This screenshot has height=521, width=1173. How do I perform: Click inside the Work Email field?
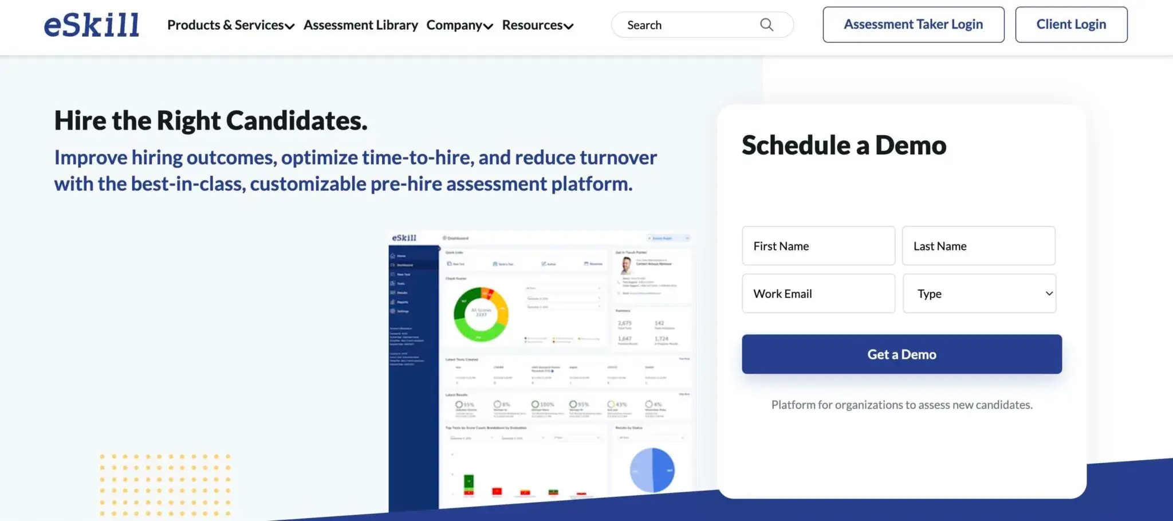[818, 293]
